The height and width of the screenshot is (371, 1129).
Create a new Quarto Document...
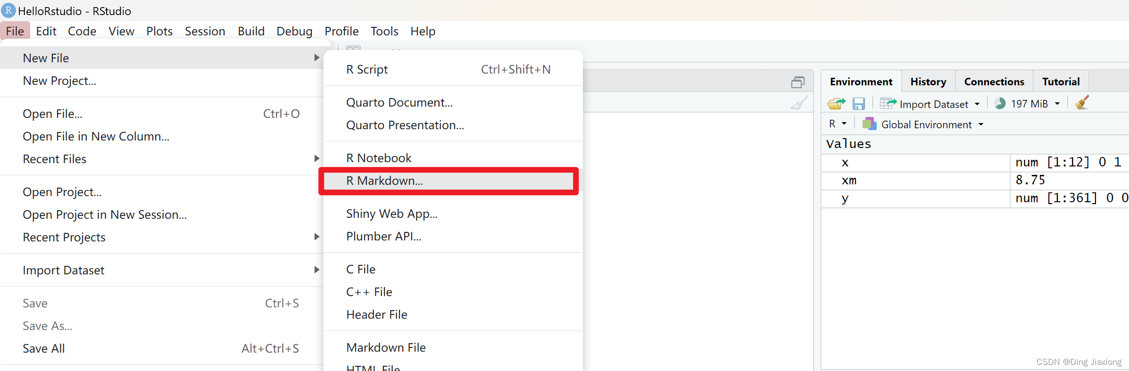click(x=453, y=102)
